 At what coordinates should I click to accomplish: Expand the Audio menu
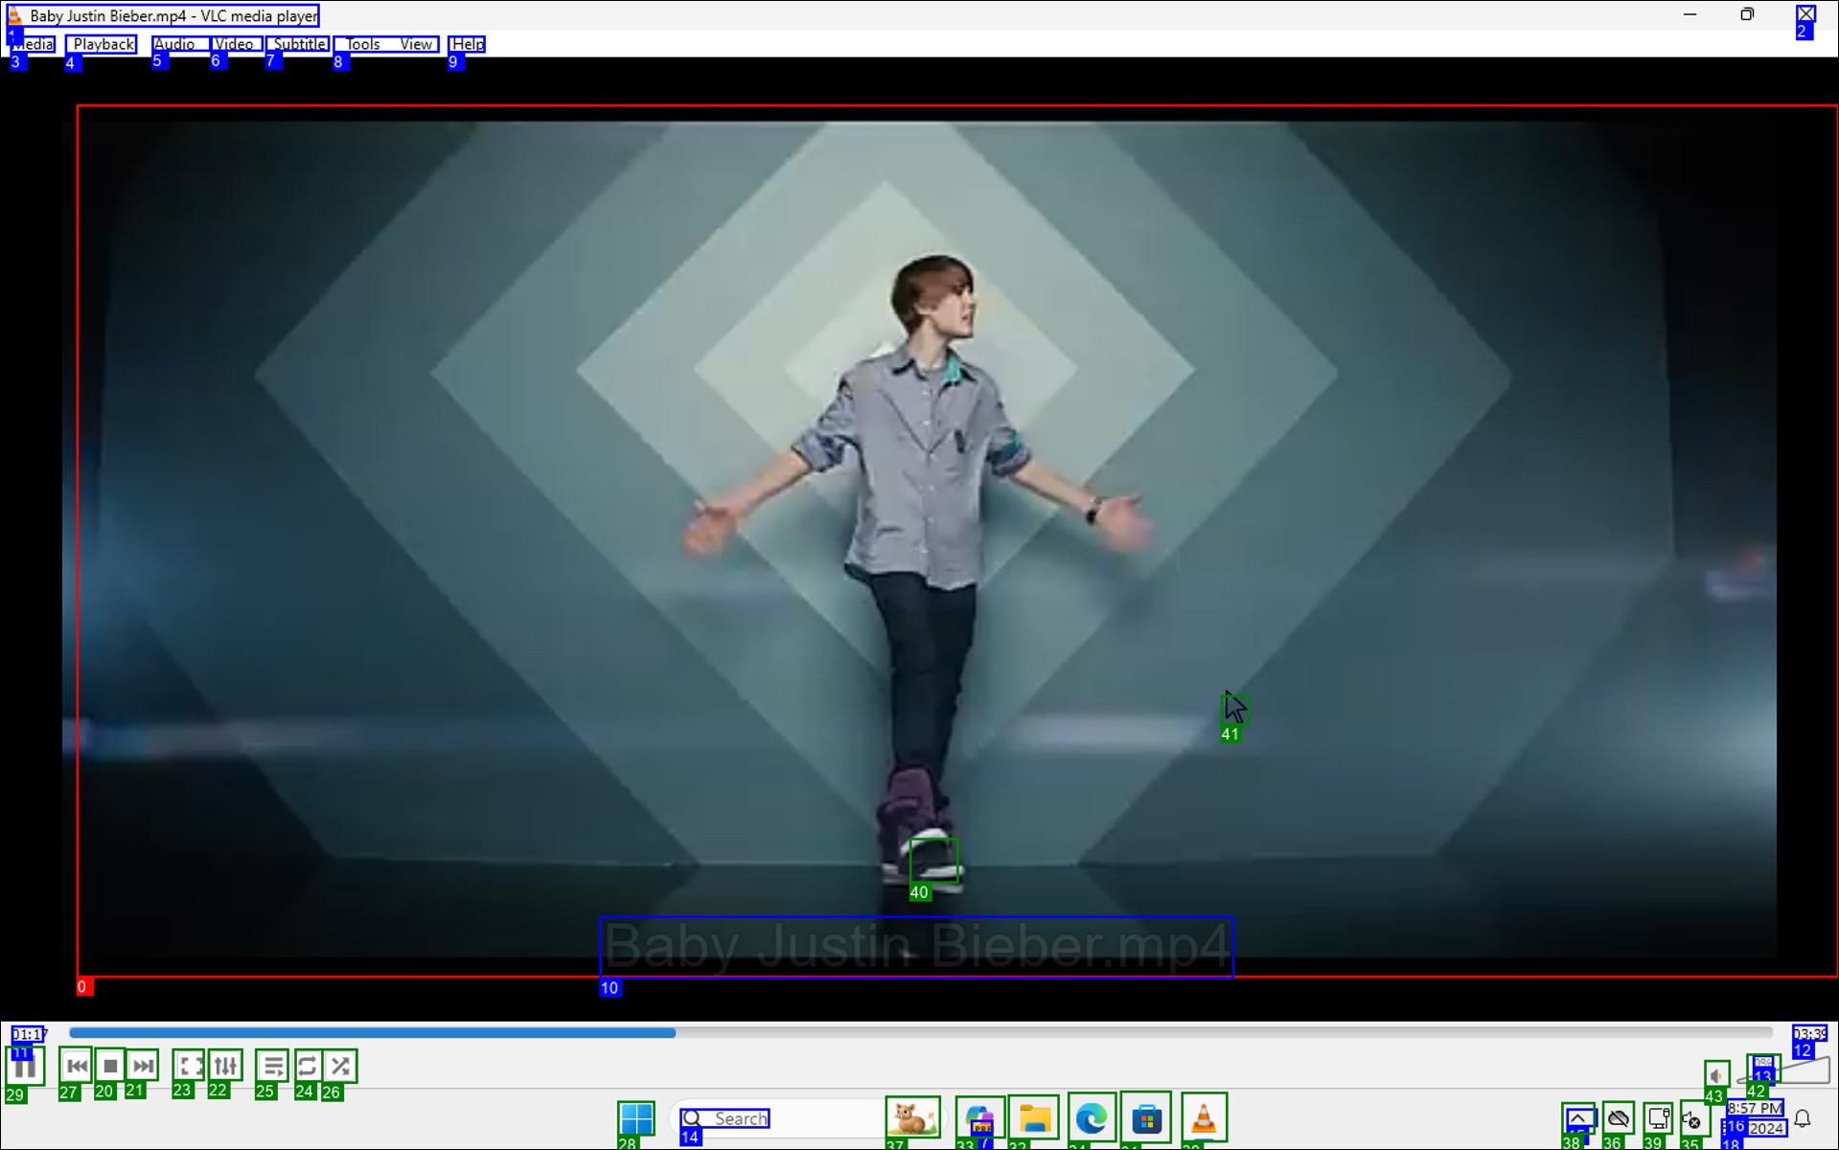[x=173, y=44]
